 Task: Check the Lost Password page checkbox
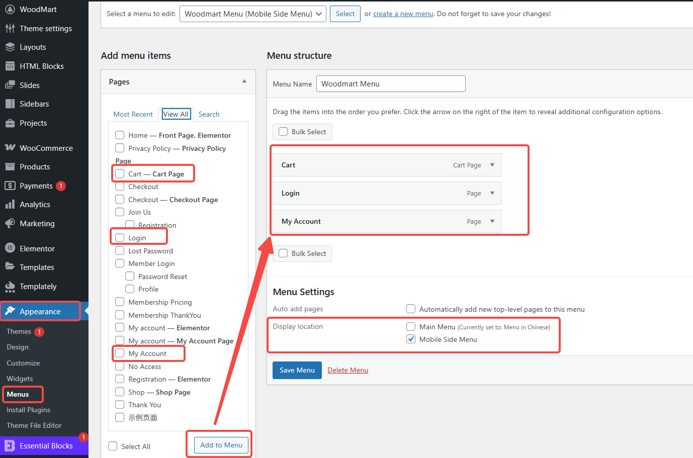120,250
